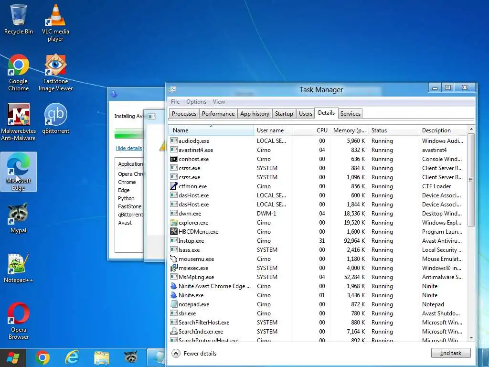Click the msiexec.exe installer icon
The width and height of the screenshot is (489, 367).
tap(174, 268)
